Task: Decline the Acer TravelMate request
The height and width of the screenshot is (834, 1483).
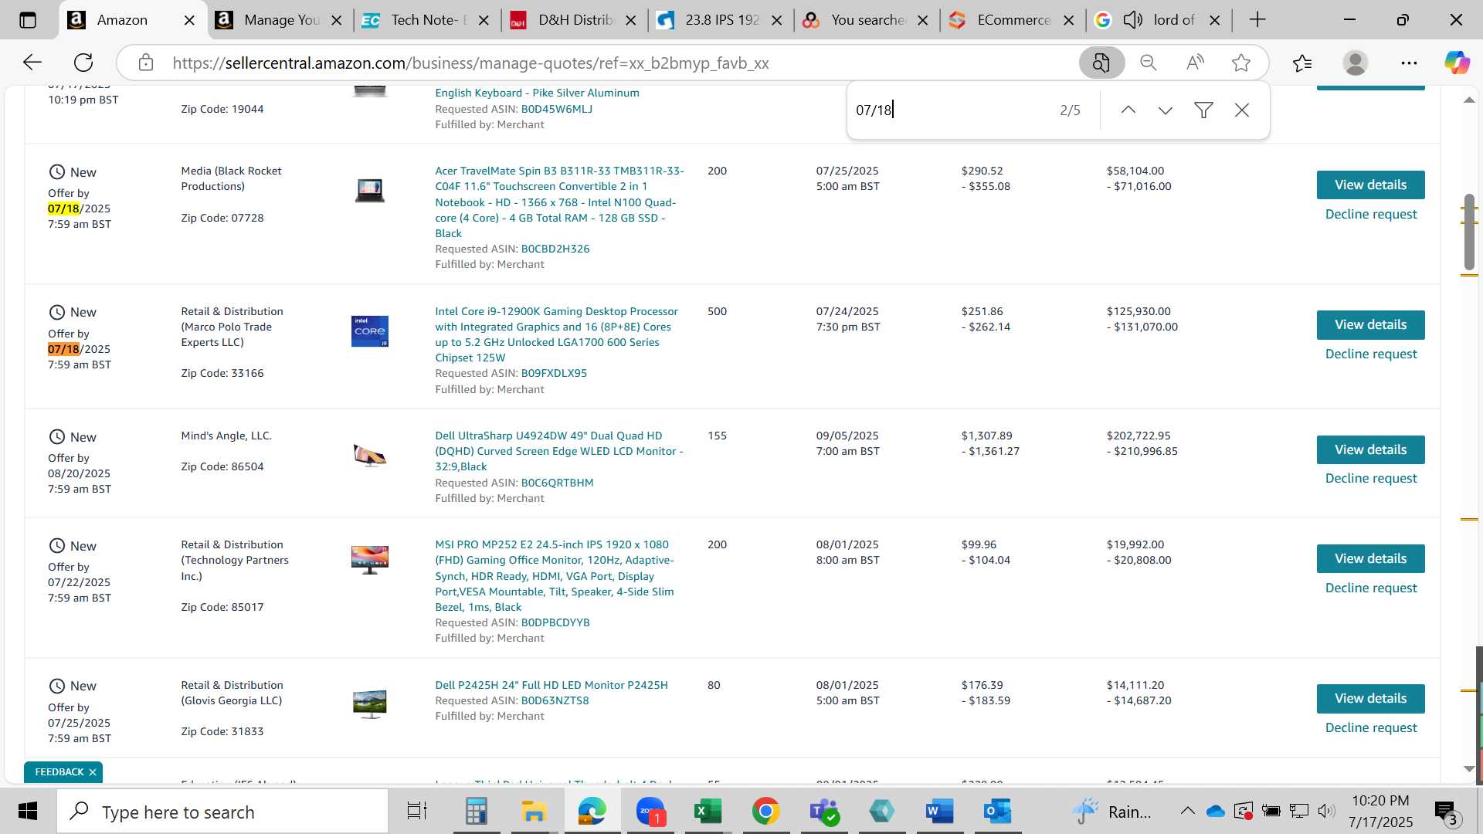Action: click(1370, 214)
